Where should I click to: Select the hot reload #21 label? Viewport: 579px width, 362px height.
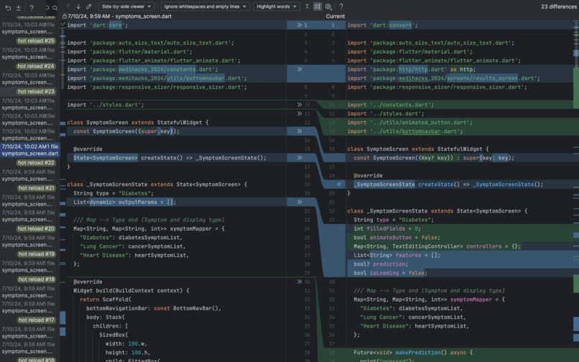[x=36, y=188]
